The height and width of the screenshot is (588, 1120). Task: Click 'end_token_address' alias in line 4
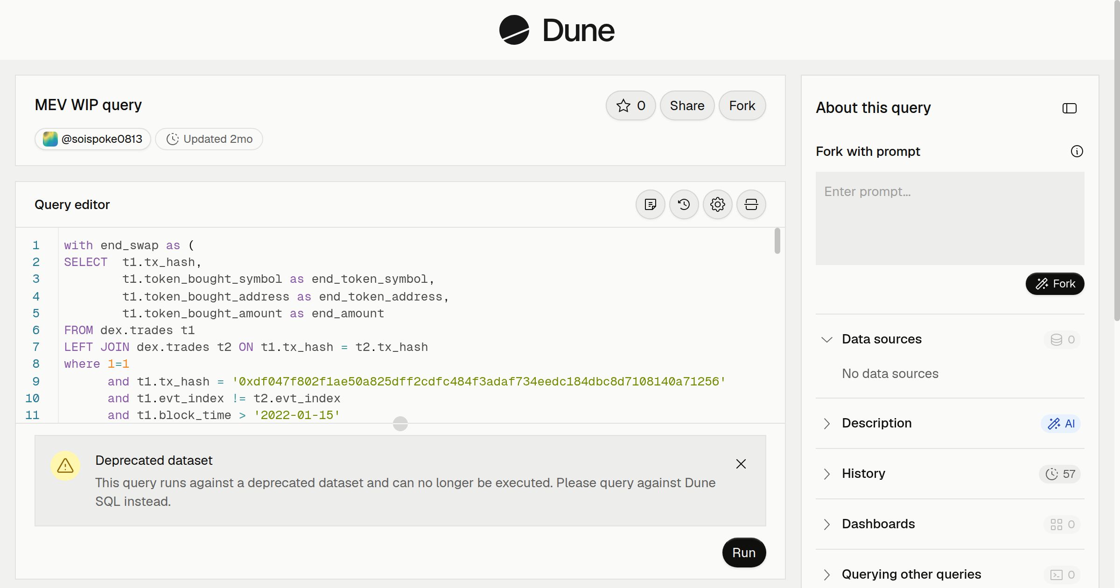point(380,297)
